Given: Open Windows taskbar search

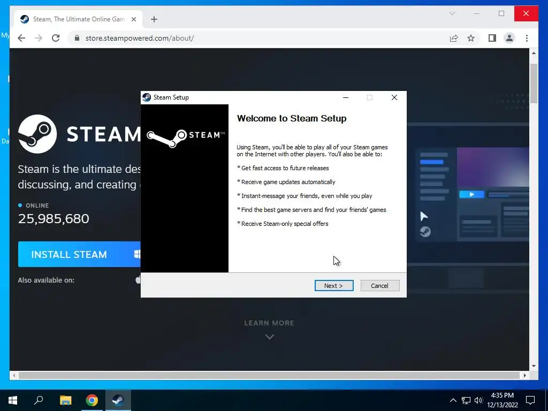Looking at the screenshot, I should click(39, 400).
